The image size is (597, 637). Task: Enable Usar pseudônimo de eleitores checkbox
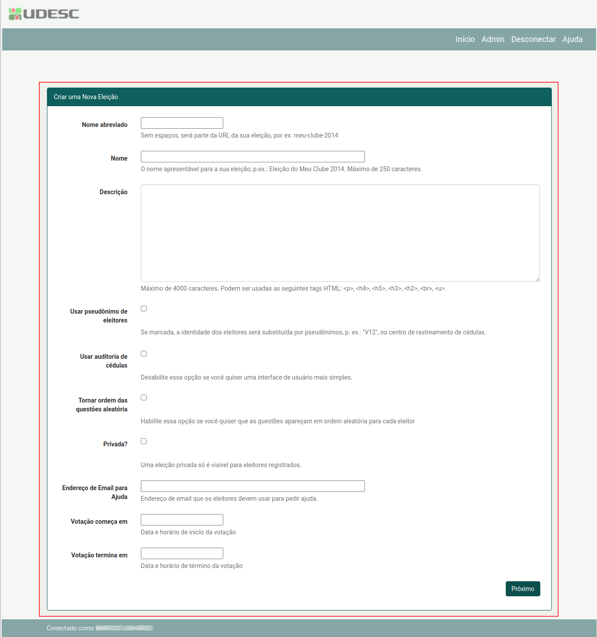pyautogui.click(x=143, y=309)
